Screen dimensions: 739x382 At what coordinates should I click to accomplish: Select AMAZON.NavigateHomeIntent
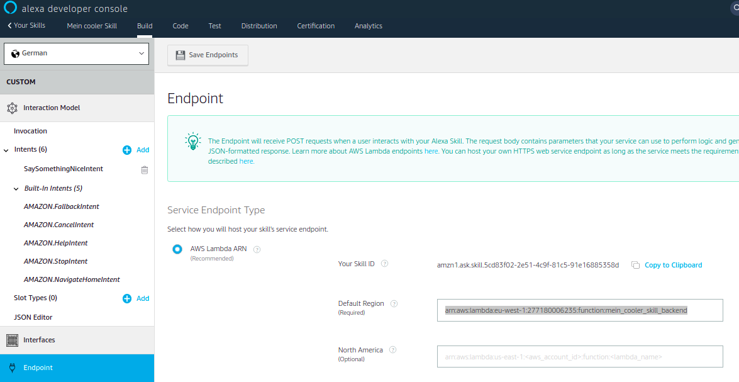point(72,279)
